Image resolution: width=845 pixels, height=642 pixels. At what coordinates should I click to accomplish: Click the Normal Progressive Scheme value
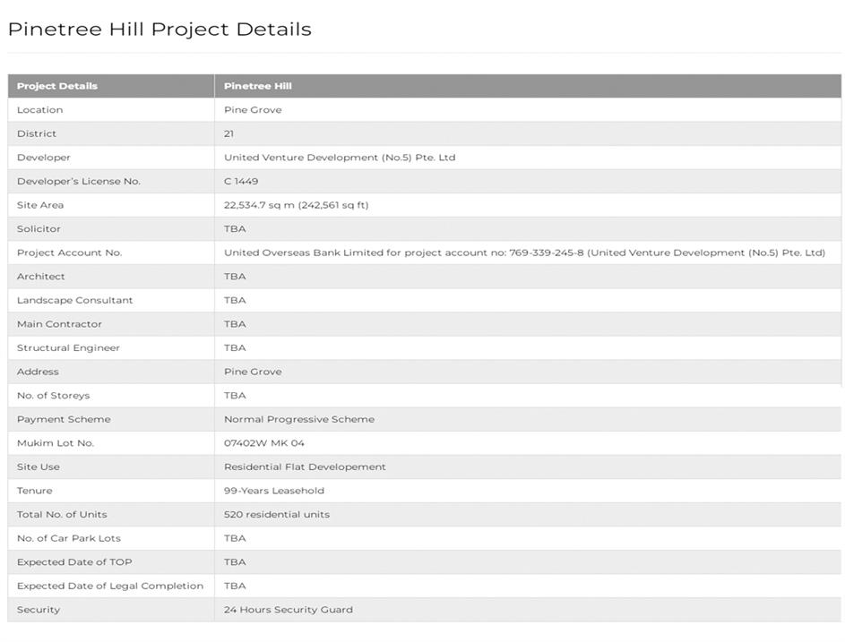point(299,419)
